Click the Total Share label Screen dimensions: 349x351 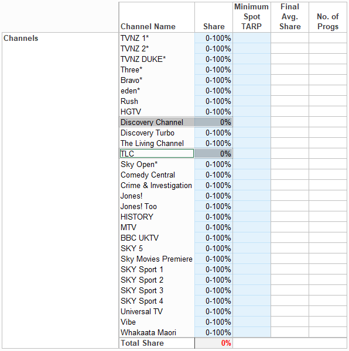point(142,343)
